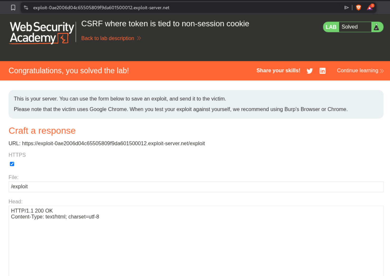Click the send/share arrow icon in toolbar
This screenshot has height=276, width=390.
[x=346, y=8]
